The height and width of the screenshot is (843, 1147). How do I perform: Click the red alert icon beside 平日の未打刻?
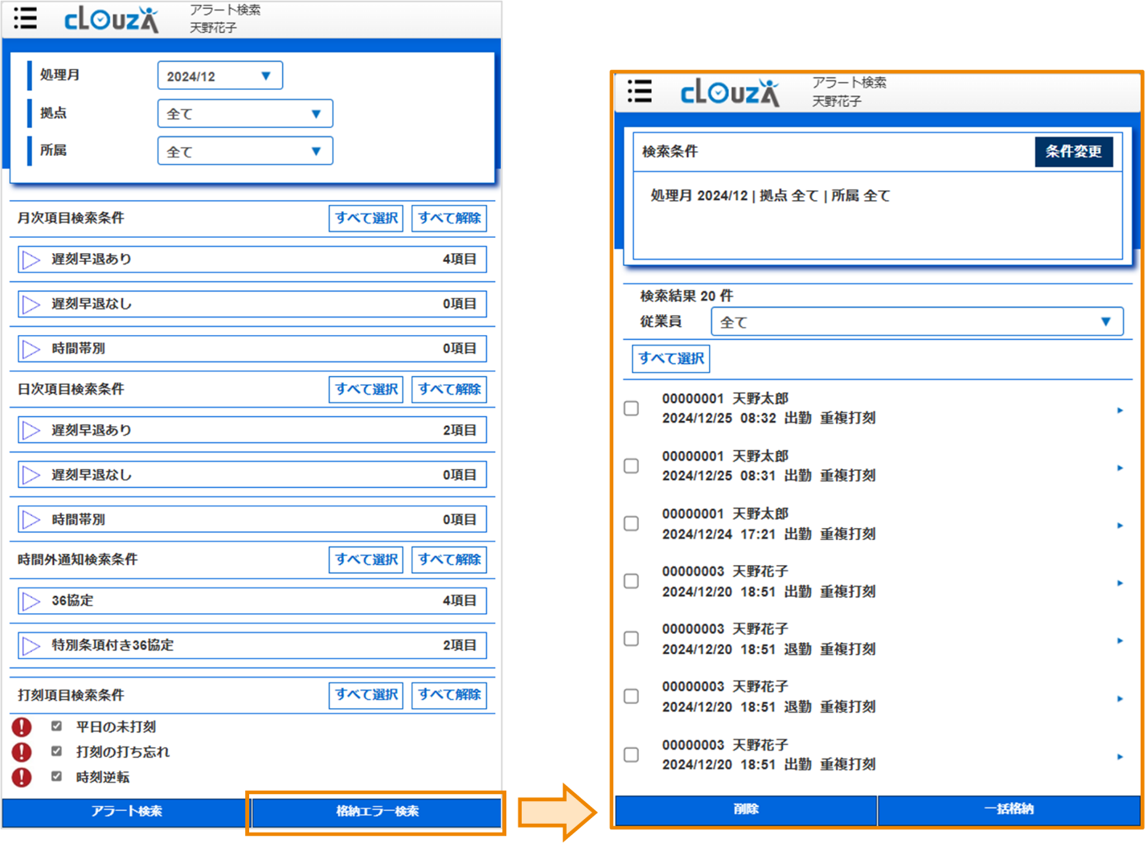pos(21,726)
